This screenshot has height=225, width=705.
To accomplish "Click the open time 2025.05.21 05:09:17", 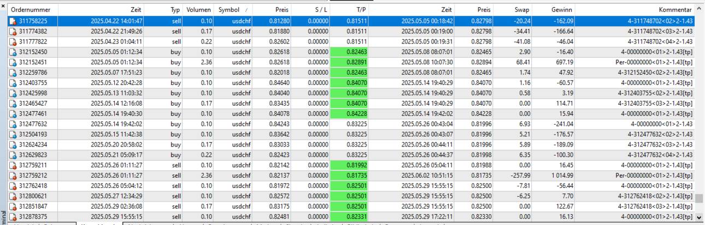I will pos(116,155).
